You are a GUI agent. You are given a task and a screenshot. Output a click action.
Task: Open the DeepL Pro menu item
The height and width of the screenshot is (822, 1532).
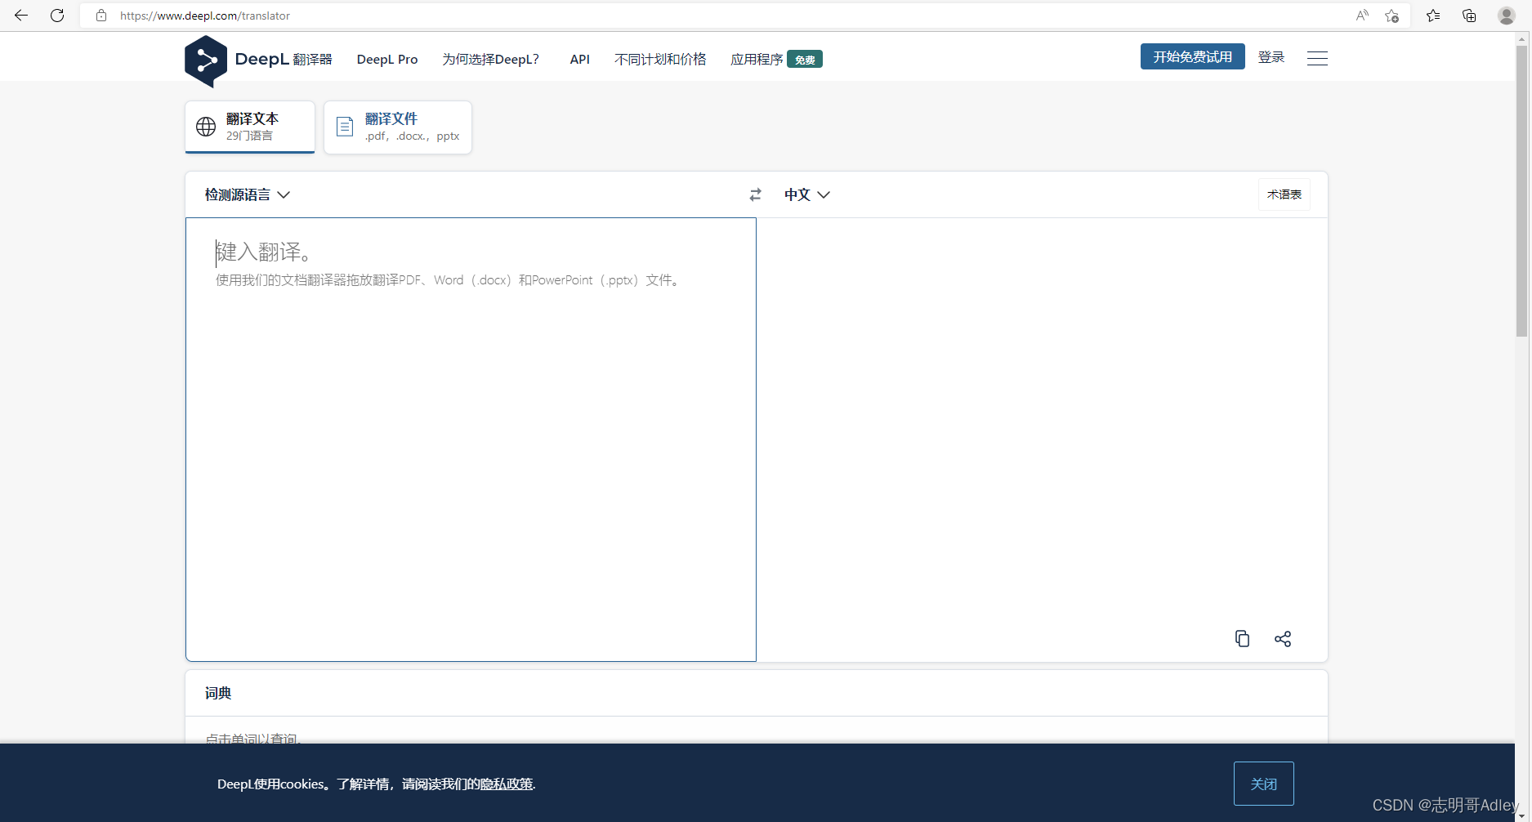pyautogui.click(x=387, y=60)
